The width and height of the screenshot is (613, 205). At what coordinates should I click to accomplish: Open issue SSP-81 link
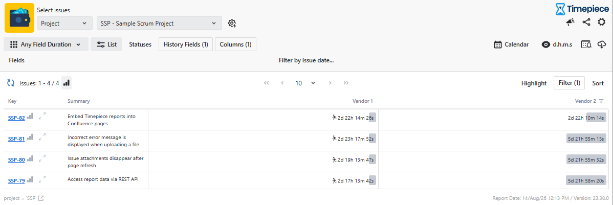click(x=16, y=139)
